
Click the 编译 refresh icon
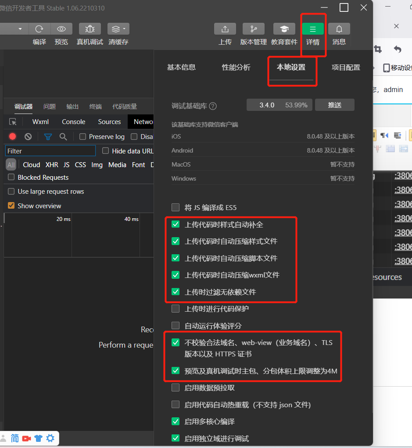click(x=39, y=29)
